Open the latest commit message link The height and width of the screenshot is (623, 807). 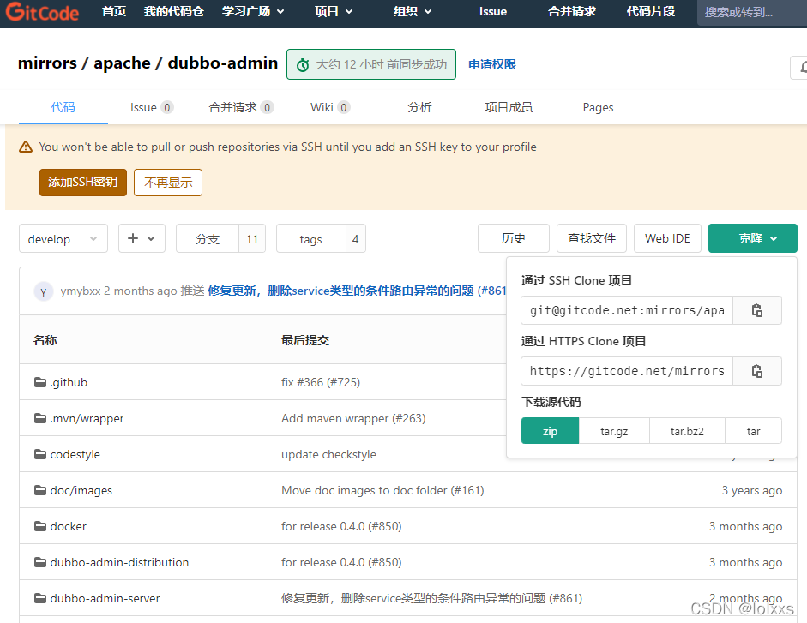[357, 291]
